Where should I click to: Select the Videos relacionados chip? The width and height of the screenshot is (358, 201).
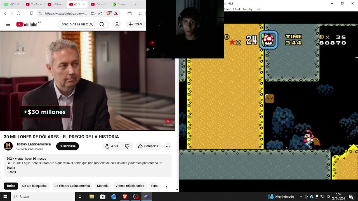click(130, 186)
